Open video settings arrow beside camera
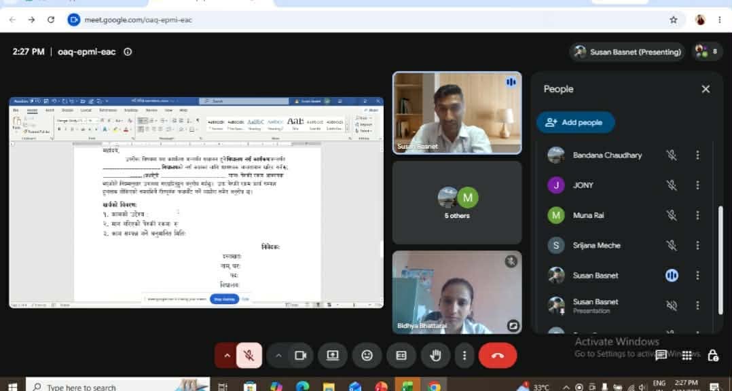This screenshot has width=732, height=391. point(278,356)
